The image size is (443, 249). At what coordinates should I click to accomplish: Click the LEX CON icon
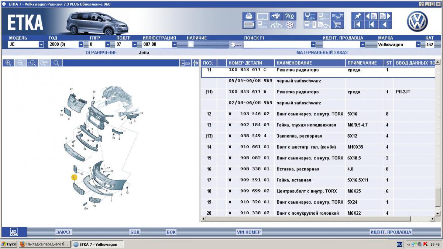click(14, 232)
